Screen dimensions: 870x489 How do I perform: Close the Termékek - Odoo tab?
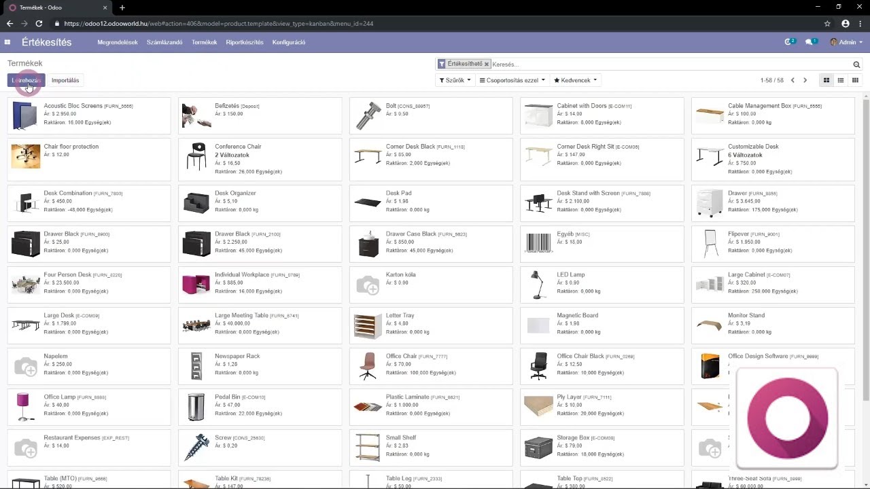(x=105, y=7)
